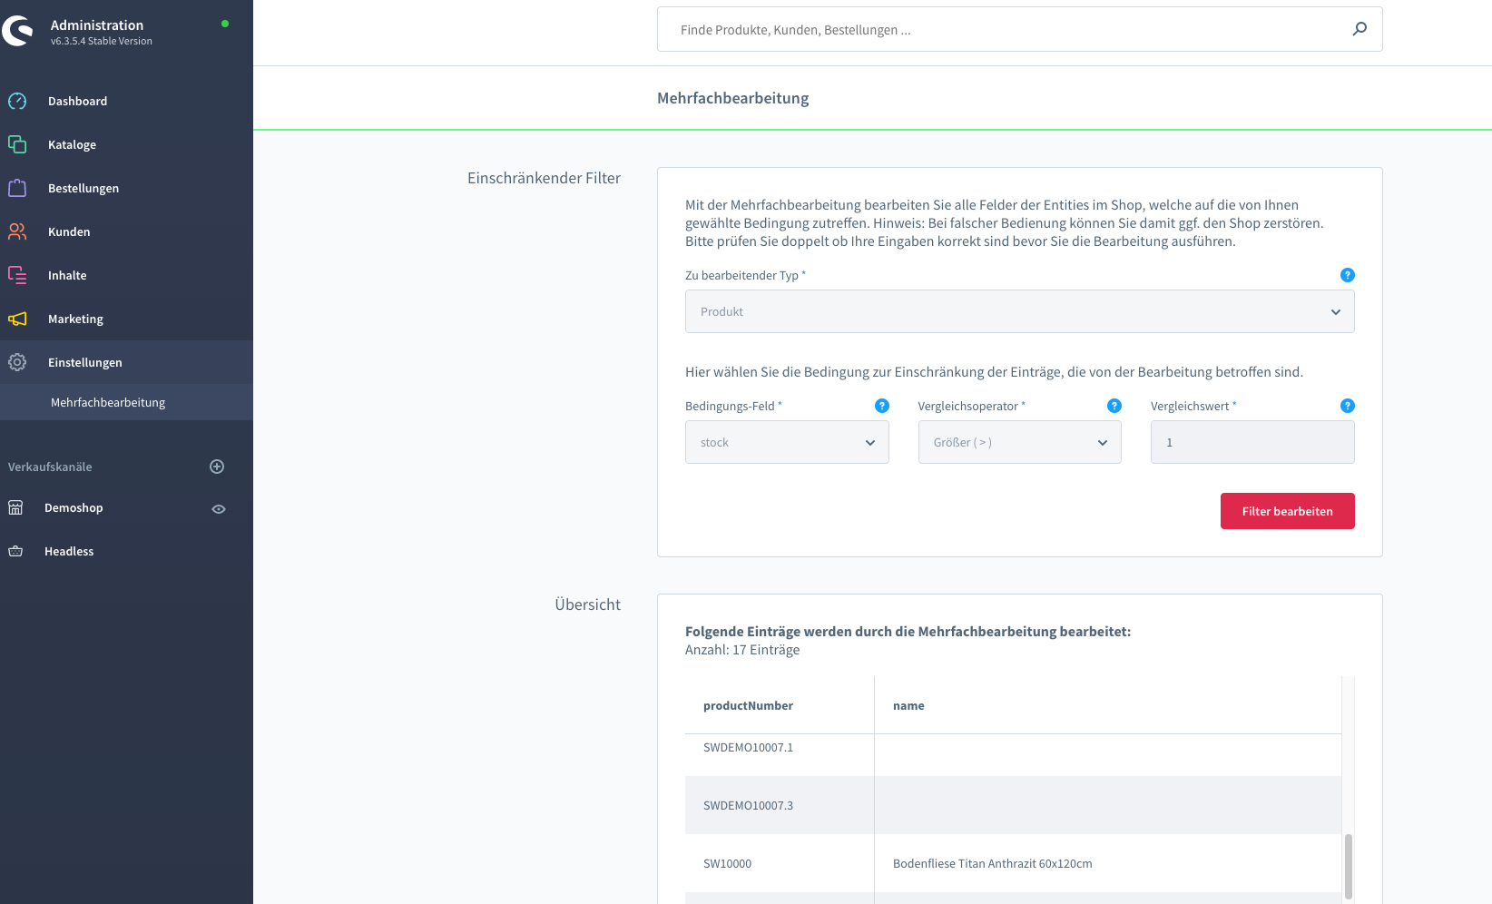Open Dashboard via its gauge icon
The height and width of the screenshot is (904, 1492).
[x=17, y=101]
